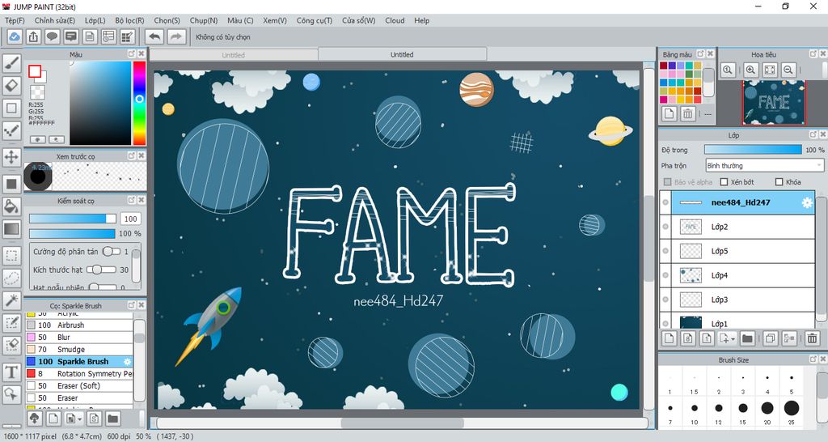Click the Navigator FAME thumbnail

(x=774, y=103)
